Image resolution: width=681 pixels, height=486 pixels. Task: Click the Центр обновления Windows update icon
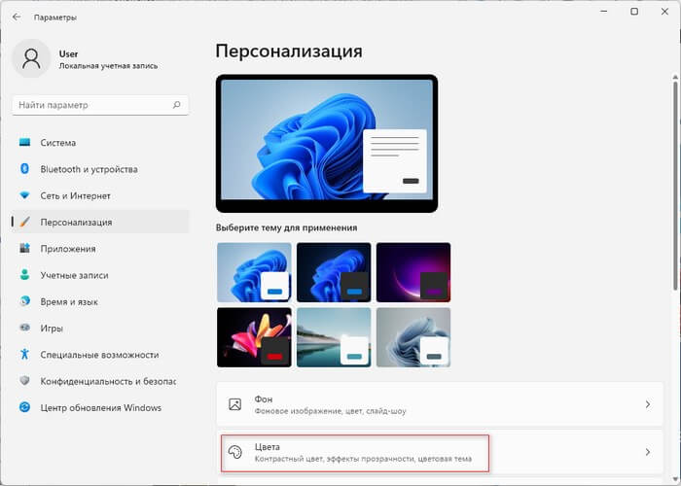pos(24,407)
